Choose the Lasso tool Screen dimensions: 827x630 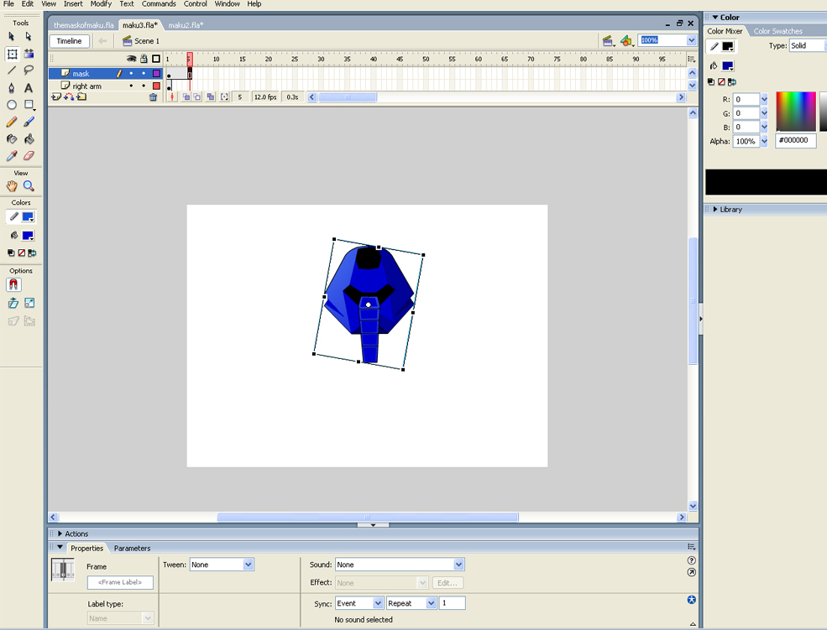tap(29, 70)
